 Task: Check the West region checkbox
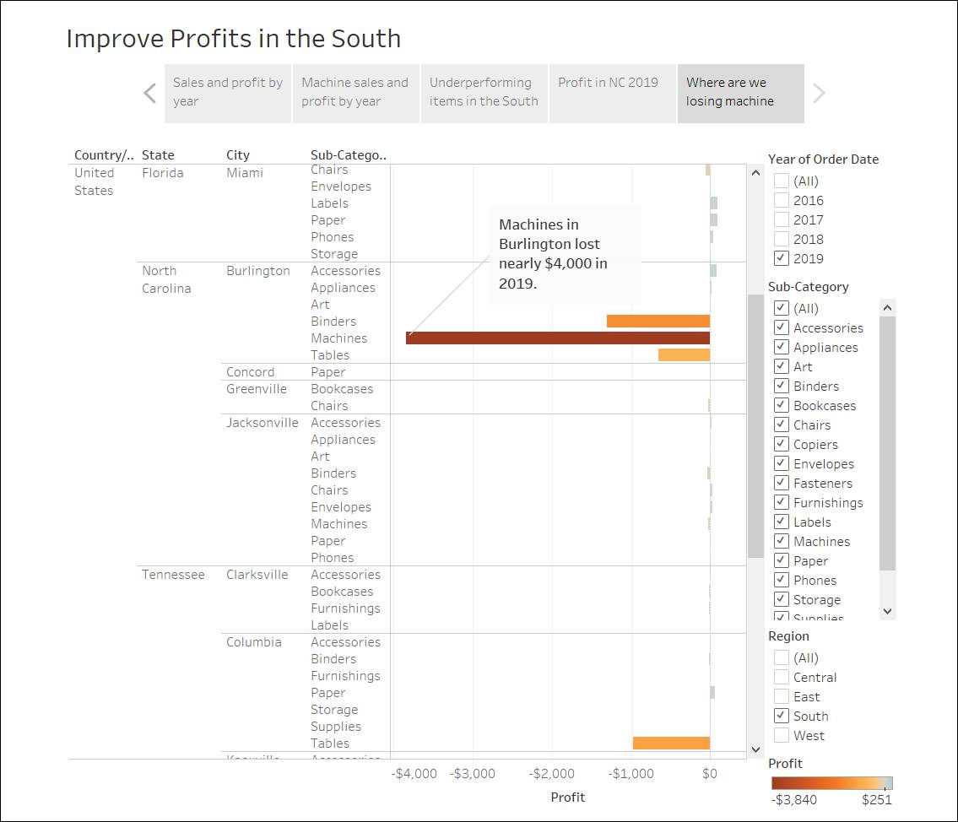point(781,734)
